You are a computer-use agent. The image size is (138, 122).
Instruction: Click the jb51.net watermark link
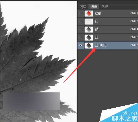(x=129, y=113)
